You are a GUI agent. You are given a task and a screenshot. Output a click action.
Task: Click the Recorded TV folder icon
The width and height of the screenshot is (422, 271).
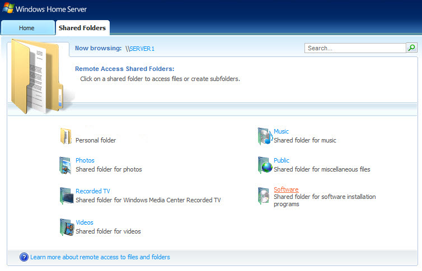66,196
